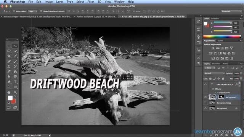Select the Rectangular Marquee tool
Image resolution: width=244 pixels, height=137 pixels.
(x=9, y=46)
